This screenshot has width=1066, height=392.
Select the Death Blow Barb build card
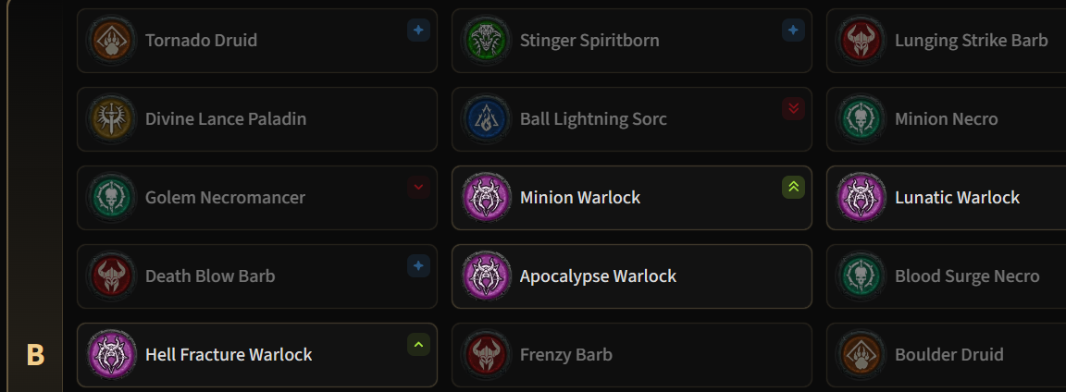[257, 276]
